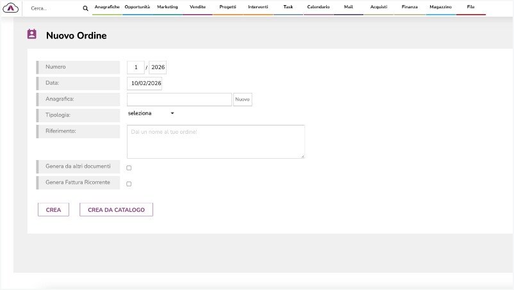Click Nuovo button next to Anagrafica
Screen dimensions: 514x290
(x=243, y=99)
